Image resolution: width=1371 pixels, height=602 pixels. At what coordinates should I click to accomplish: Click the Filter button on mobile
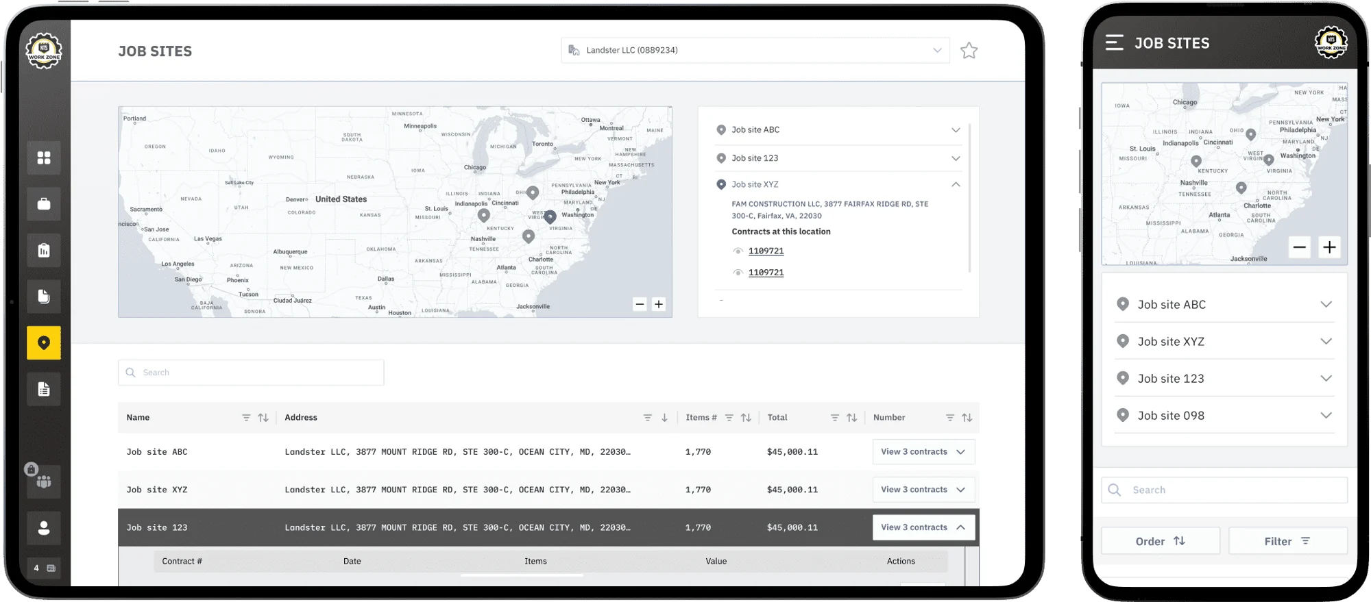(1287, 541)
